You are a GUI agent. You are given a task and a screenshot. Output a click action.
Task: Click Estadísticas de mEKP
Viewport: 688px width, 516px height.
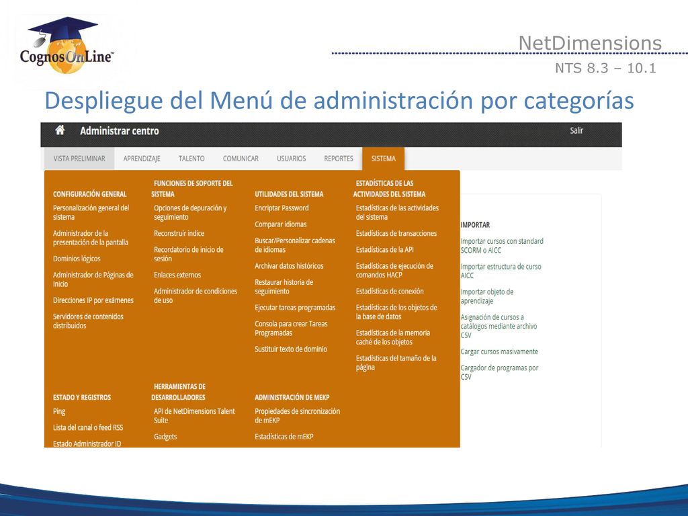click(x=284, y=437)
